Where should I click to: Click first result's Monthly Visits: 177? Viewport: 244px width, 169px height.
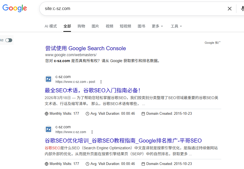[64, 113]
